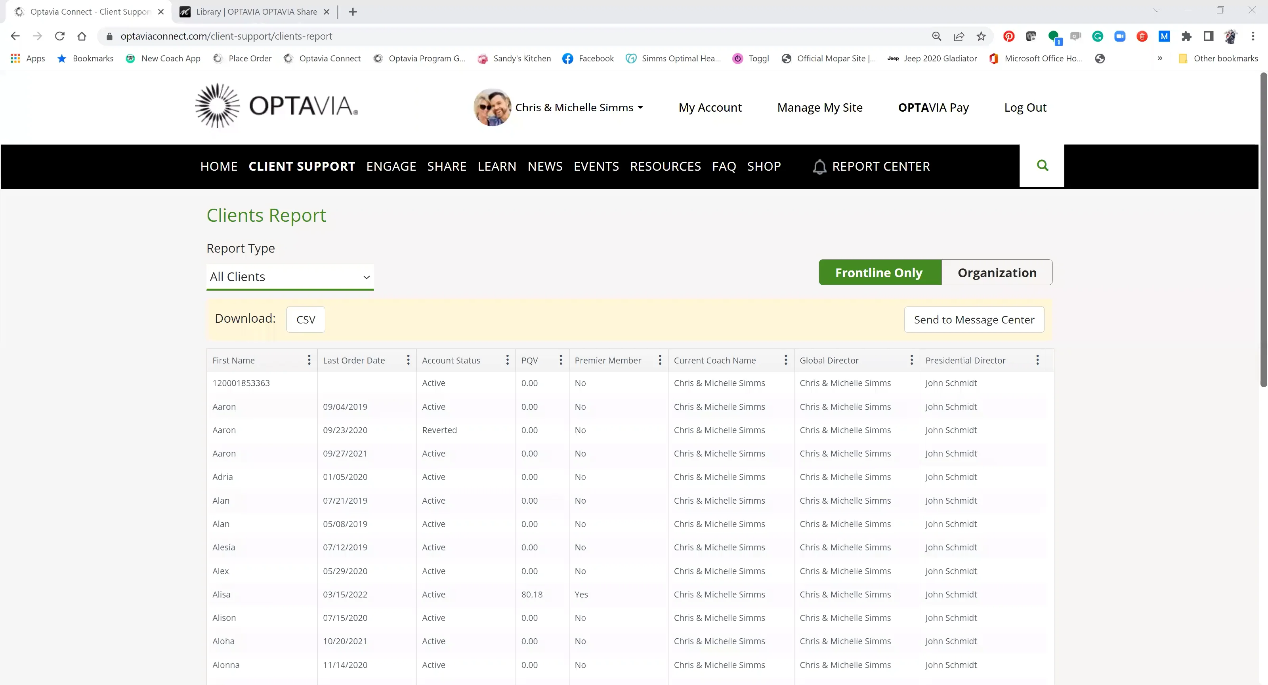Go to the SHOP menu item

tap(764, 166)
